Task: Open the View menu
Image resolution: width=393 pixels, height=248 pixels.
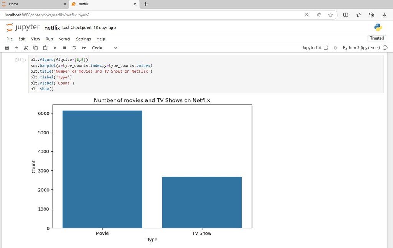Action: [35, 39]
